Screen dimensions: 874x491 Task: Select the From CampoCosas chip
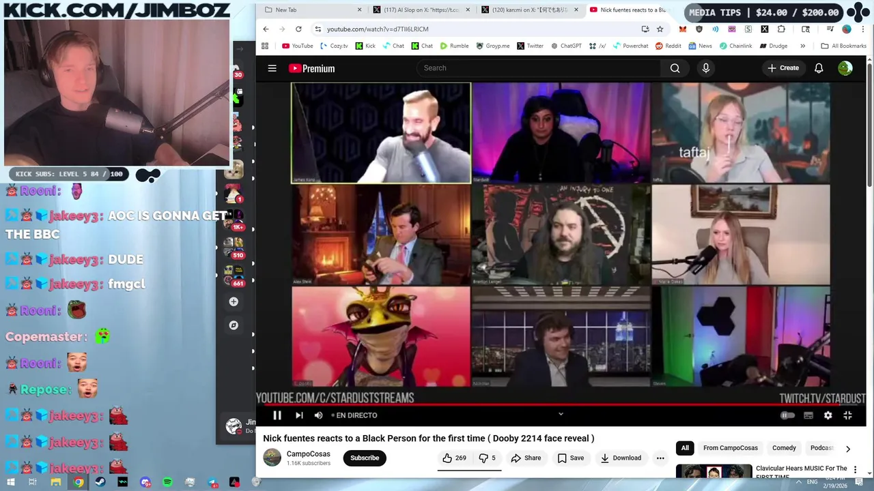tap(731, 448)
